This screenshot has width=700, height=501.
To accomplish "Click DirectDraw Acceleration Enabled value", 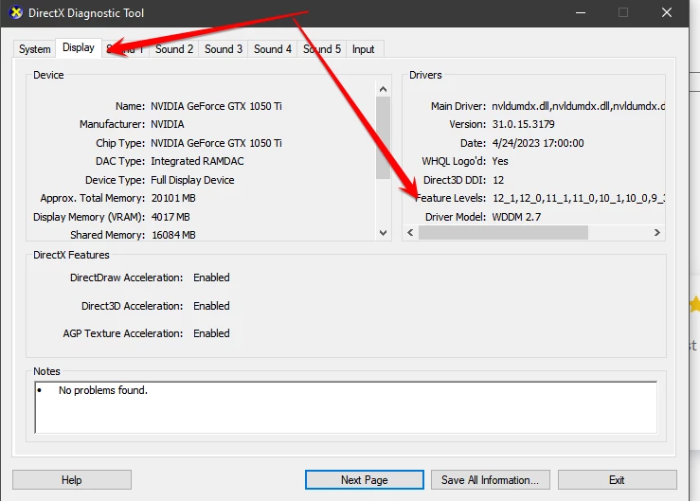I will click(x=211, y=277).
